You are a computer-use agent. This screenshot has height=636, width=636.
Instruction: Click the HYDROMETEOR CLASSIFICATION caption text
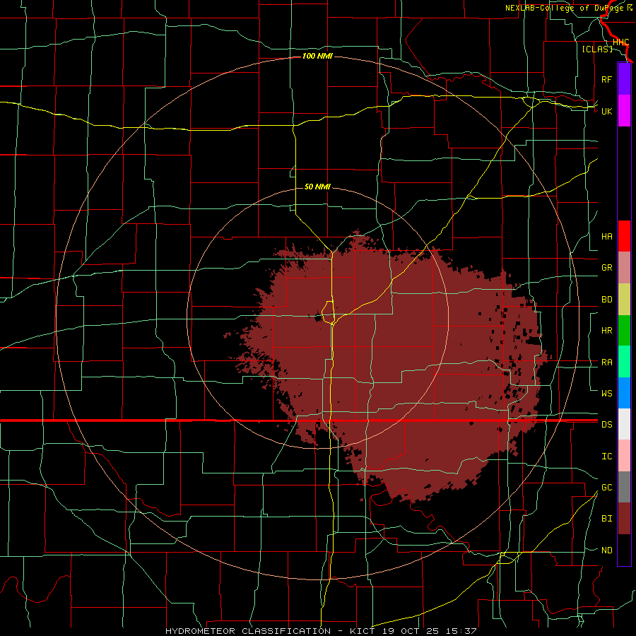[248, 631]
